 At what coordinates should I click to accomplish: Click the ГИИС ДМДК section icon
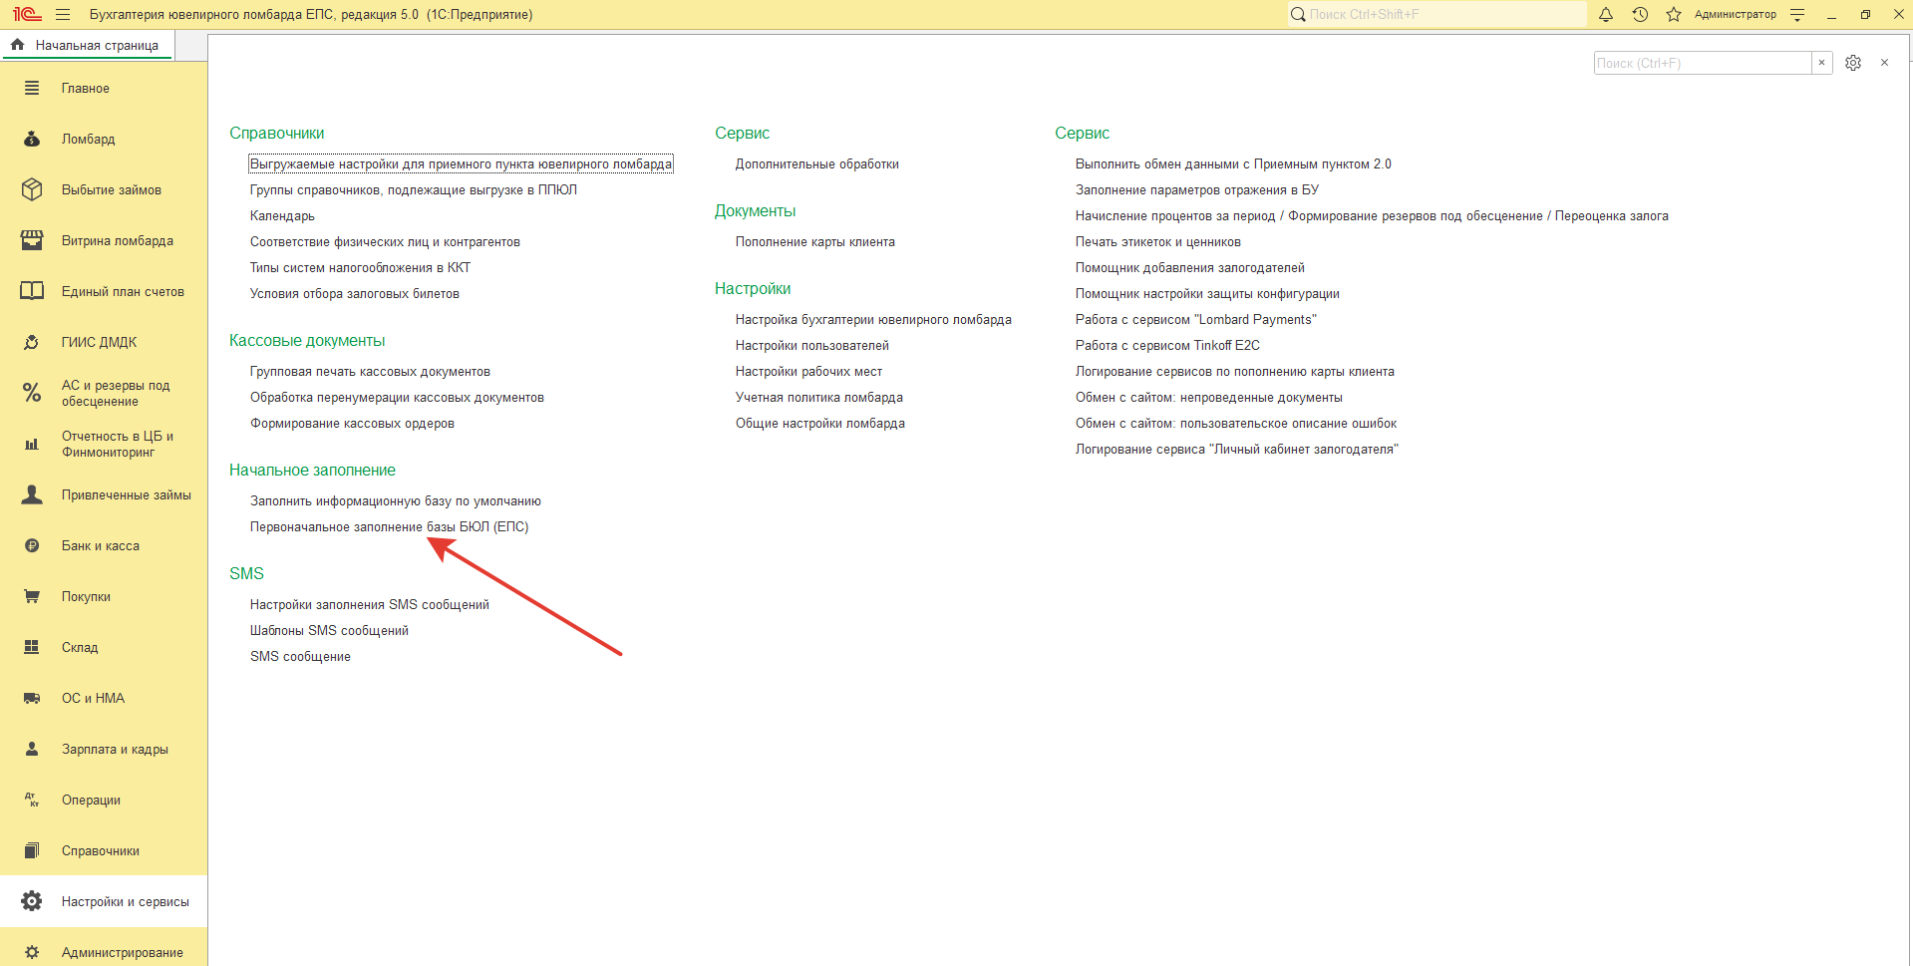click(x=32, y=342)
